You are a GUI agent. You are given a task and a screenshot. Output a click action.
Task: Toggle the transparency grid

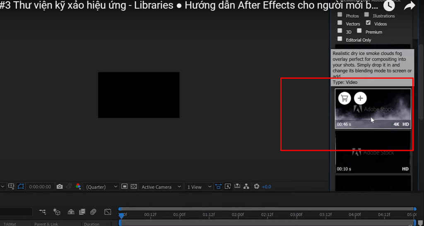tap(134, 187)
